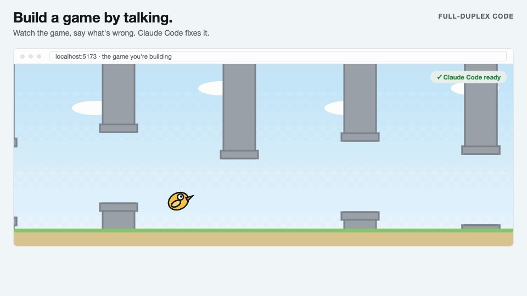Click the Build a game by talking heading
Image resolution: width=527 pixels, height=296 pixels.
tap(93, 18)
